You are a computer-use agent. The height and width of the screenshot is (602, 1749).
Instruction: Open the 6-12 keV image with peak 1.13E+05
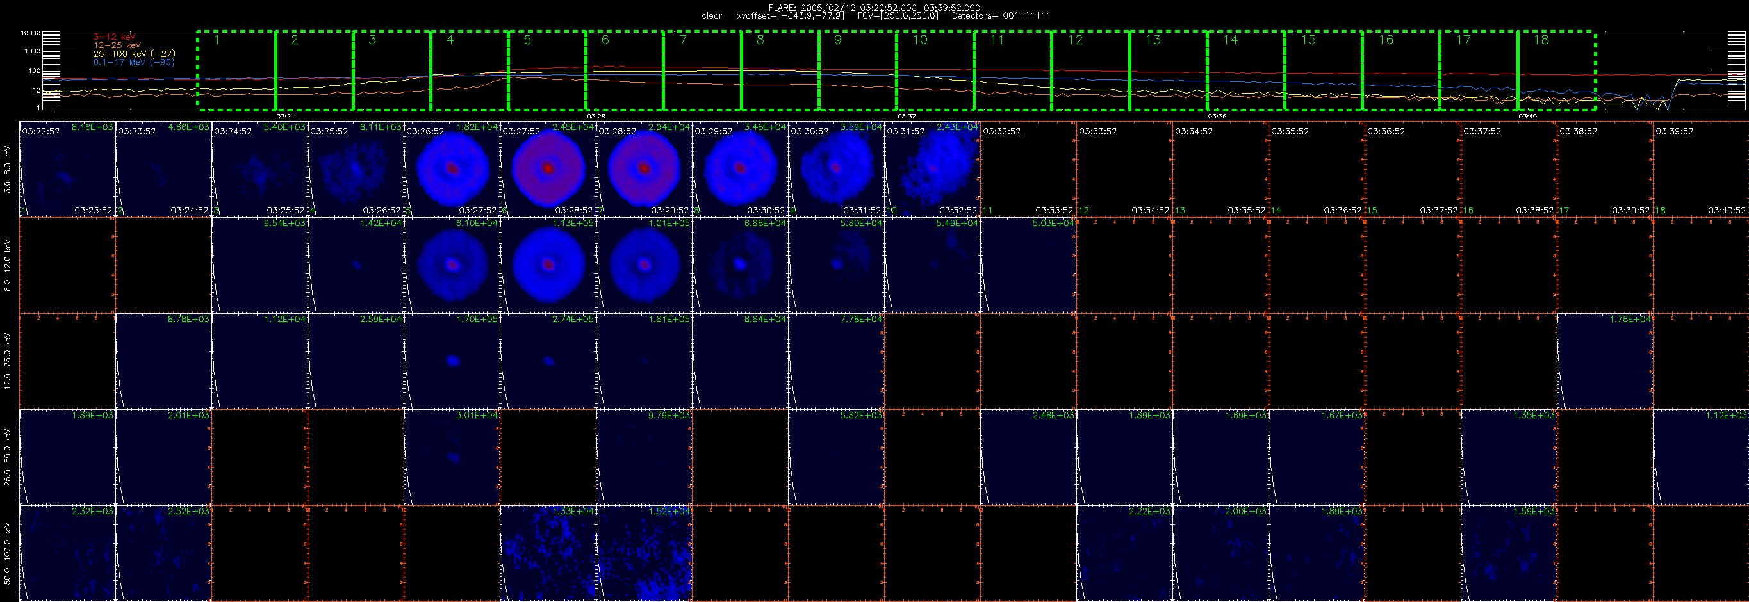click(x=548, y=265)
